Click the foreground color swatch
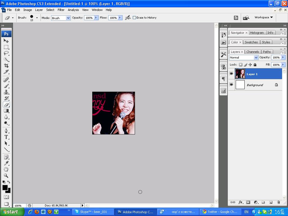 pos(5,188)
